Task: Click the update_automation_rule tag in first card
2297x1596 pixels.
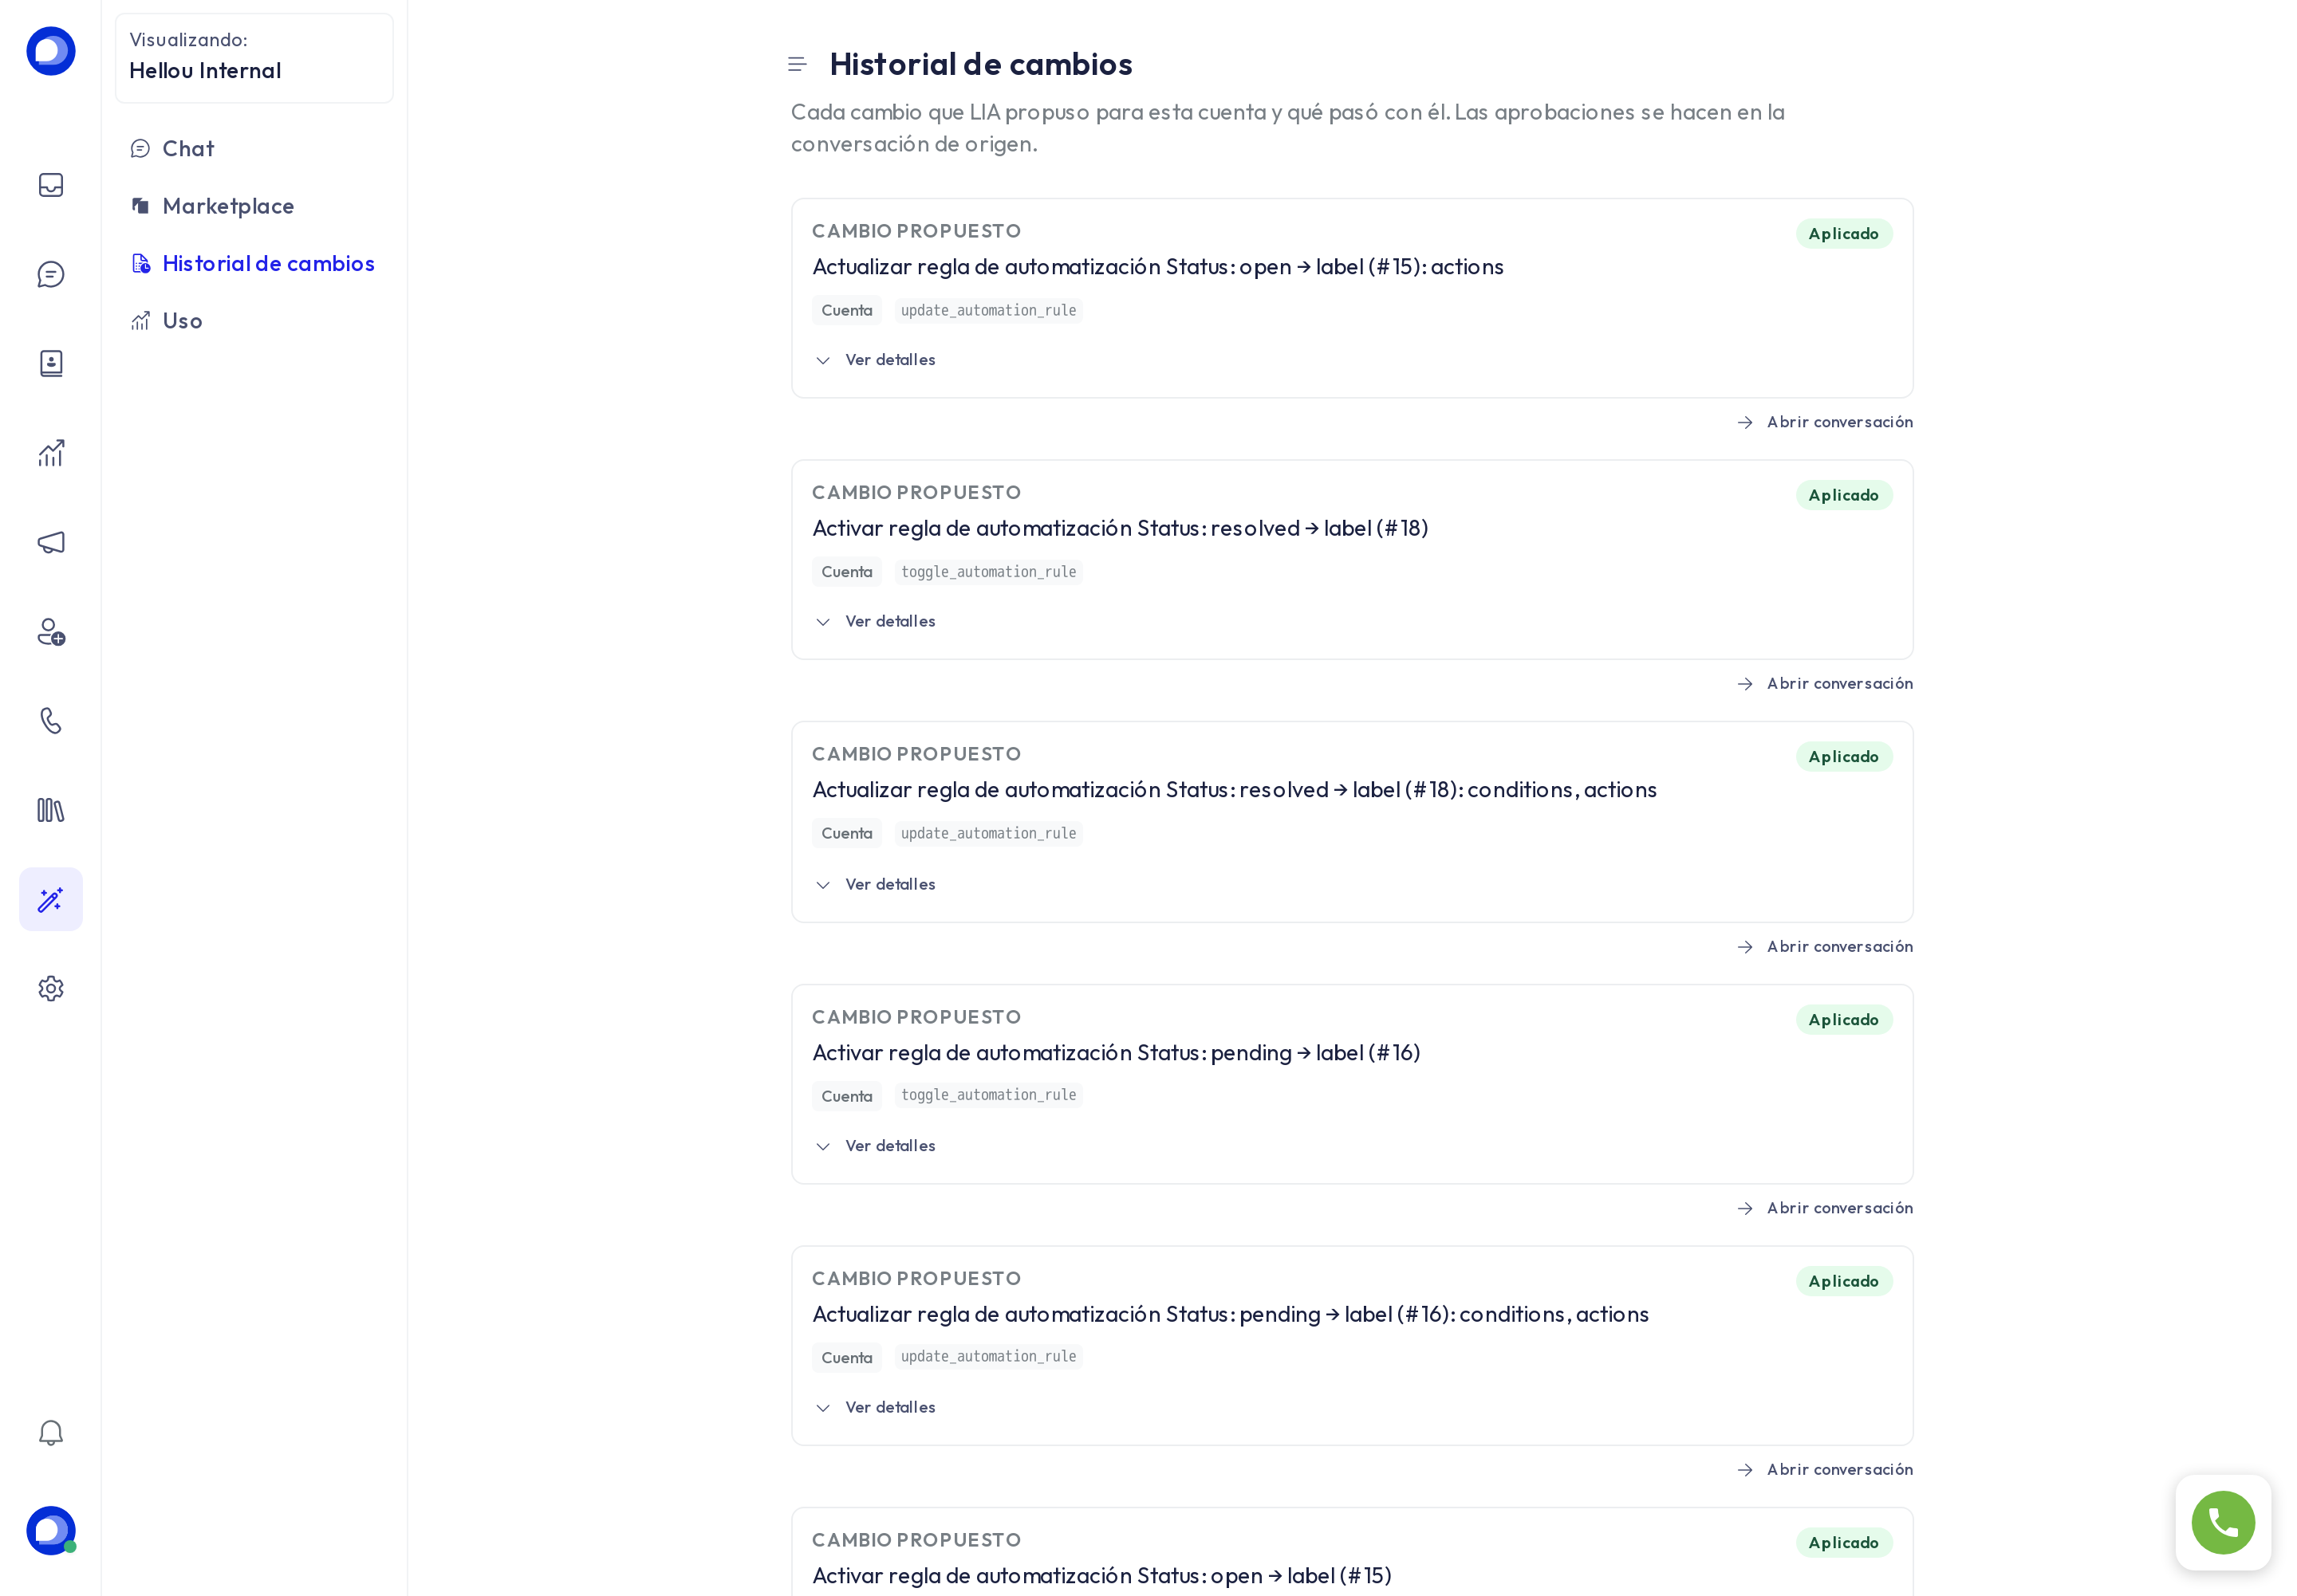Action: click(x=988, y=311)
